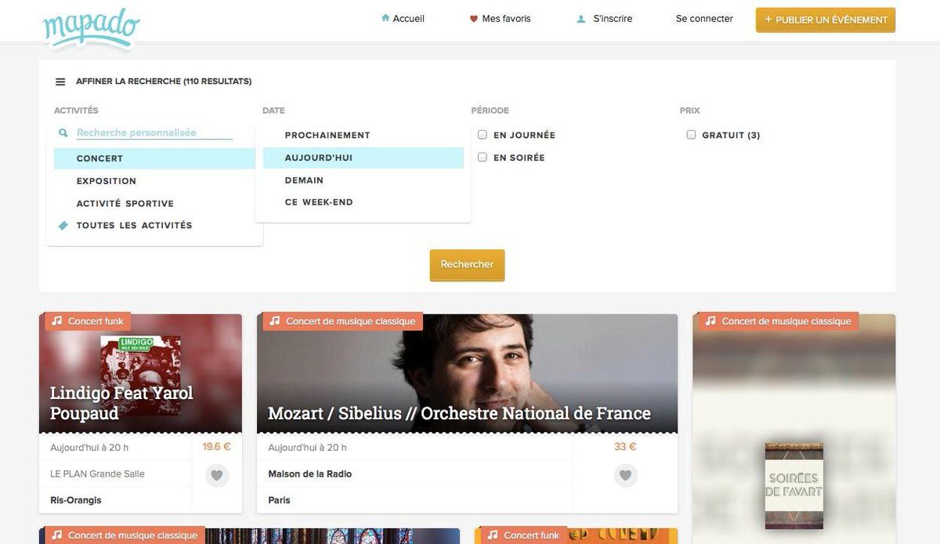940x544 pixels.
Task: Select Prochainement in the date list
Action: (x=327, y=136)
